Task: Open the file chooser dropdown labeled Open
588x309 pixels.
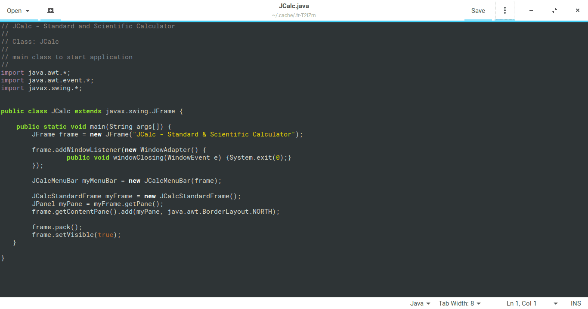Action: pos(19,11)
